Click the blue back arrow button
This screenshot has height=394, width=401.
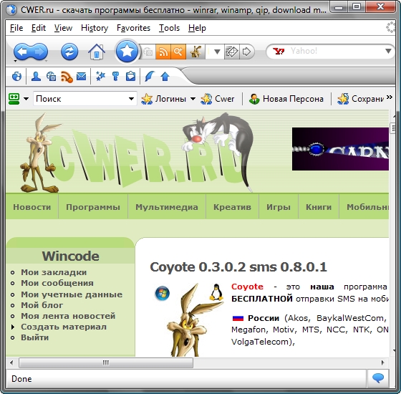[22, 52]
